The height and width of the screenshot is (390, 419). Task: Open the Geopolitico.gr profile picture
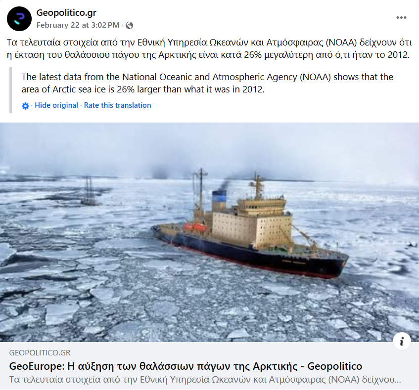pos(19,19)
